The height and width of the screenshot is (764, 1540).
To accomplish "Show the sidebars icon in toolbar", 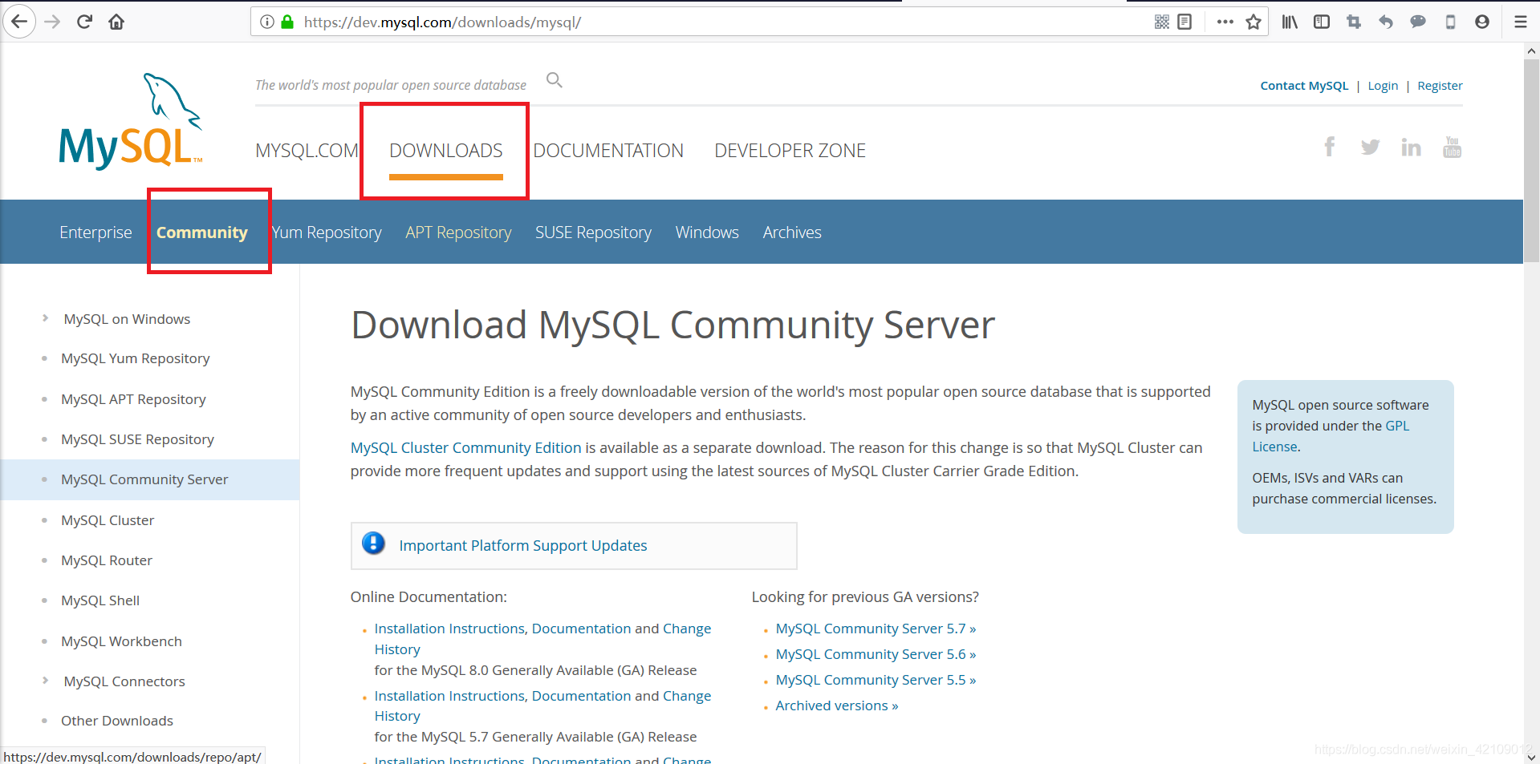I will pos(1322,22).
